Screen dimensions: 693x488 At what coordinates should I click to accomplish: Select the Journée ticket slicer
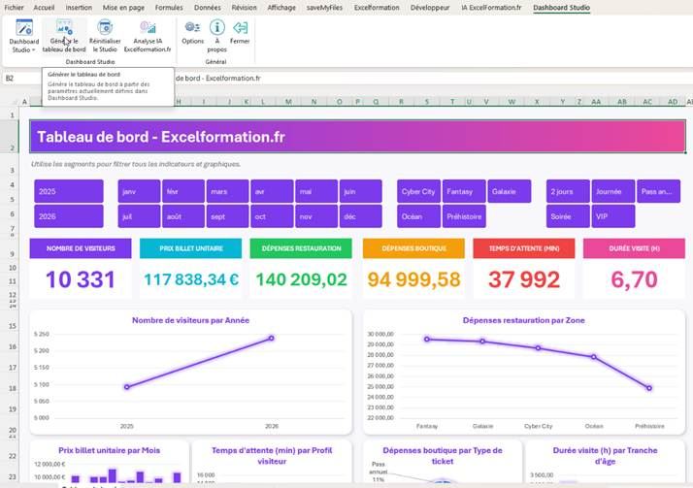[613, 191]
